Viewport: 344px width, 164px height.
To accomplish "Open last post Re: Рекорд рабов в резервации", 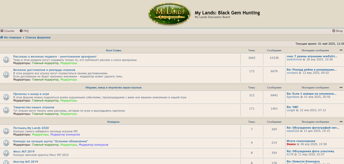I will 312,70.
